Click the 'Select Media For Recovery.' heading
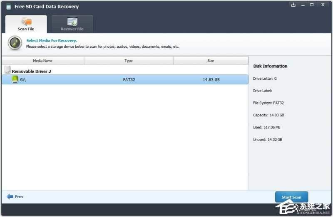 click(x=52, y=40)
